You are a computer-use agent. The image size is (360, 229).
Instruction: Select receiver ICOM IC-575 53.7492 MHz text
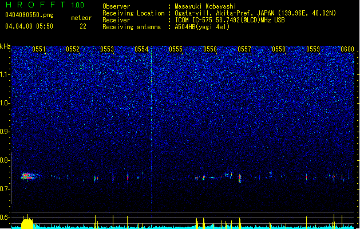[x=230, y=20]
